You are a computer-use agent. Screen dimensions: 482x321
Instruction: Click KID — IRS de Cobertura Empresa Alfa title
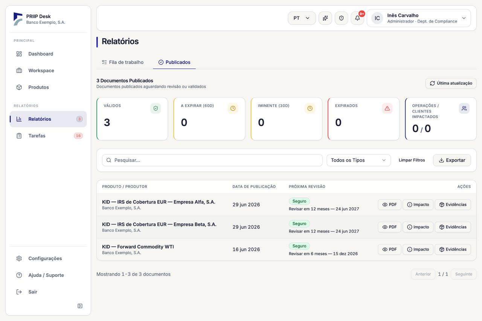[159, 202]
